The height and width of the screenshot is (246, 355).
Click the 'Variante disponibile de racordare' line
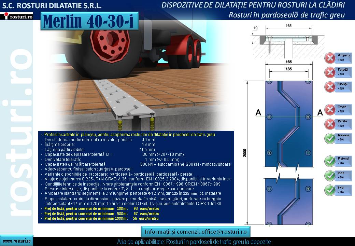[117, 174]
